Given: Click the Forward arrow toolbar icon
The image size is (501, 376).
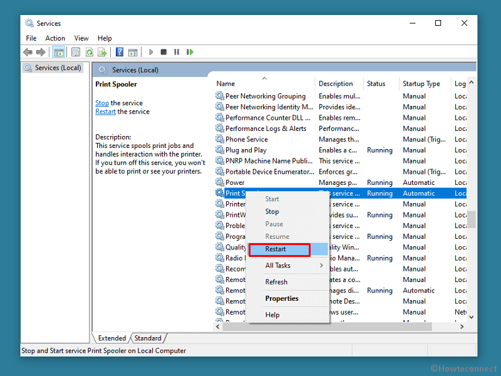Looking at the screenshot, I should tap(41, 52).
